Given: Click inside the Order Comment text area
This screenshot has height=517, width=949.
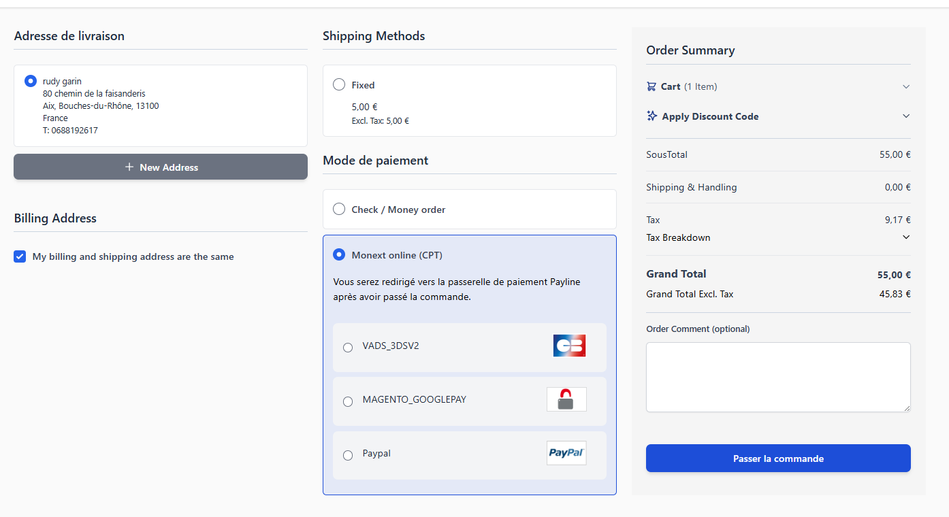Looking at the screenshot, I should [777, 377].
